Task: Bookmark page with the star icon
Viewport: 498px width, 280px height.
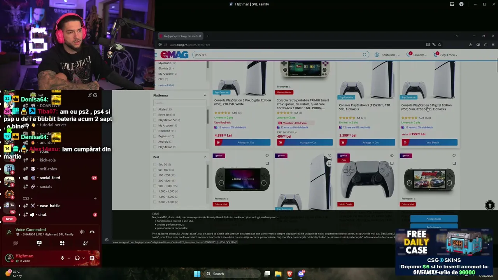Action: coord(440,45)
